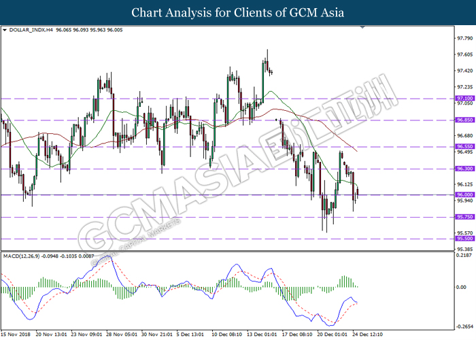Click the 10 Dec 08:10 time label
Image resolution: width=476 pixels, height=340 pixels.
click(227, 335)
